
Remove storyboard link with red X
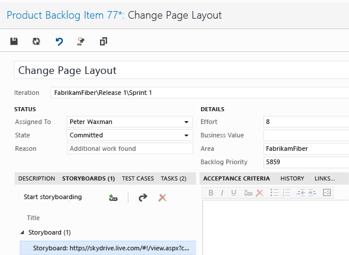162,197
